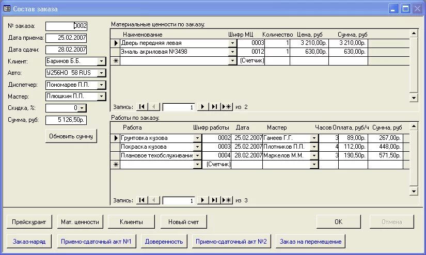Click the form icon in title bar
The image size is (426, 255).
[7, 9]
